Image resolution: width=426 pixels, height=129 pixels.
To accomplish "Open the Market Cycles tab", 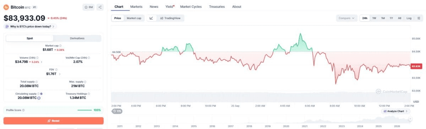I will (x=191, y=6).
